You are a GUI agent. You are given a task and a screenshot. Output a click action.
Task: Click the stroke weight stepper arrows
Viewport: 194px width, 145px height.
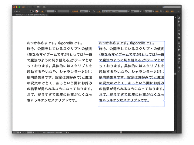coord(46,11)
